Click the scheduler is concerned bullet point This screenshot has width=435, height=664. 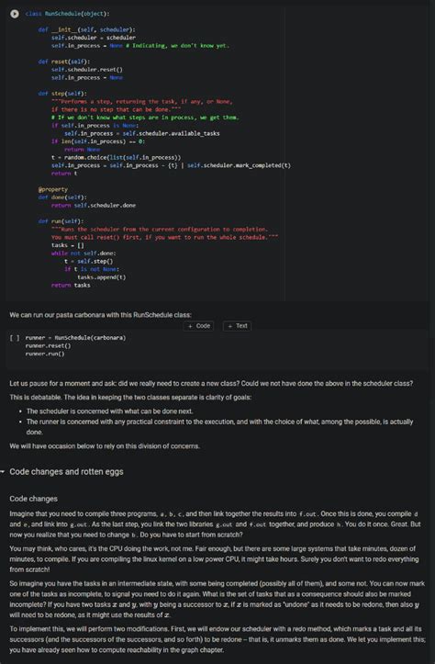pos(109,411)
